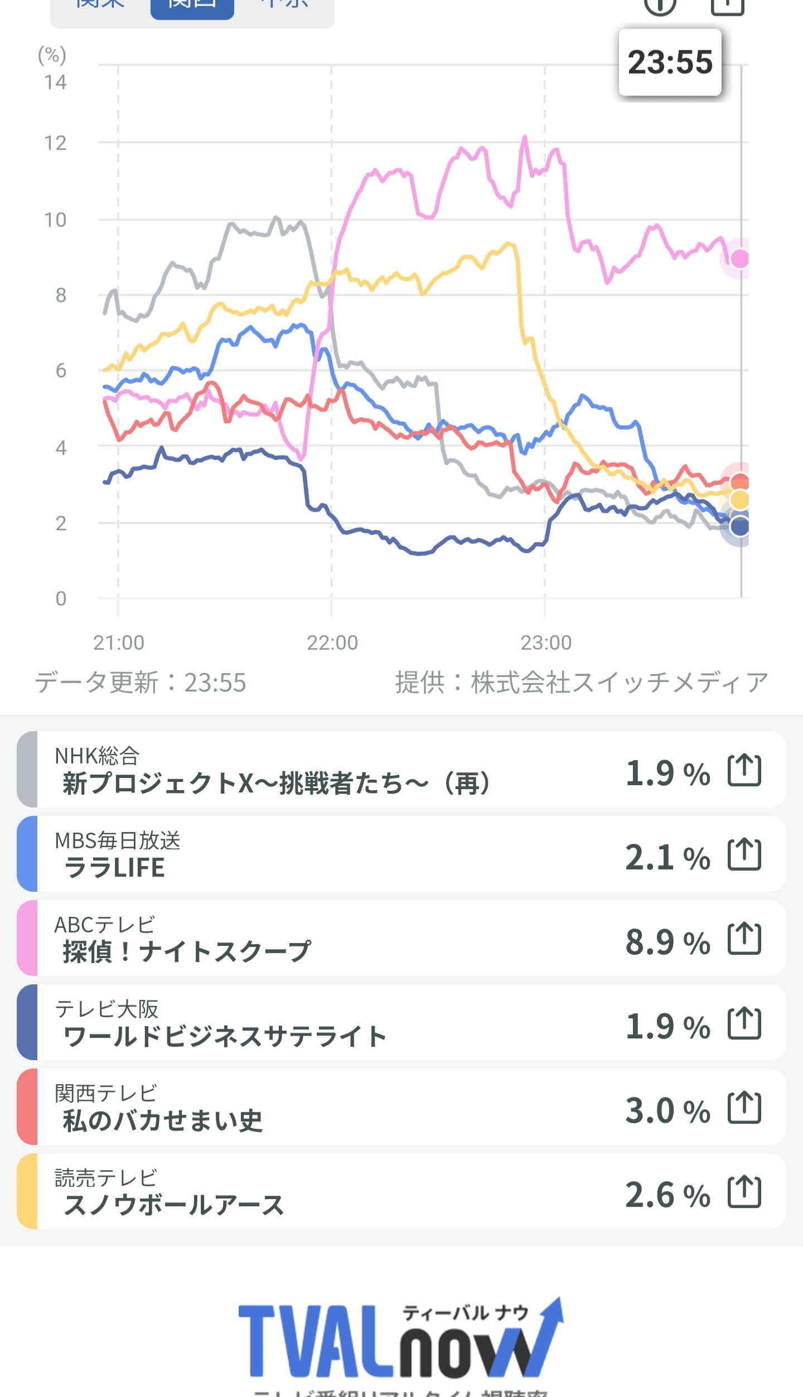The width and height of the screenshot is (803, 1397).
Task: Share the NHK総合 program rating
Action: [744, 770]
